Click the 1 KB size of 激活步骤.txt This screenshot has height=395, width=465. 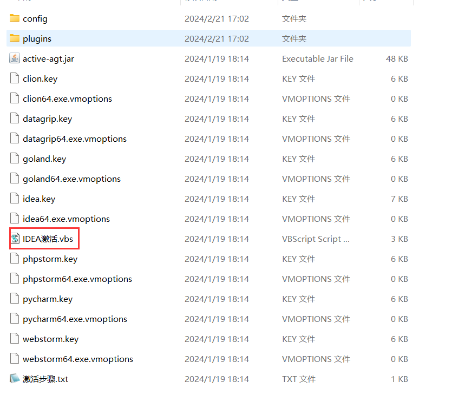[399, 379]
